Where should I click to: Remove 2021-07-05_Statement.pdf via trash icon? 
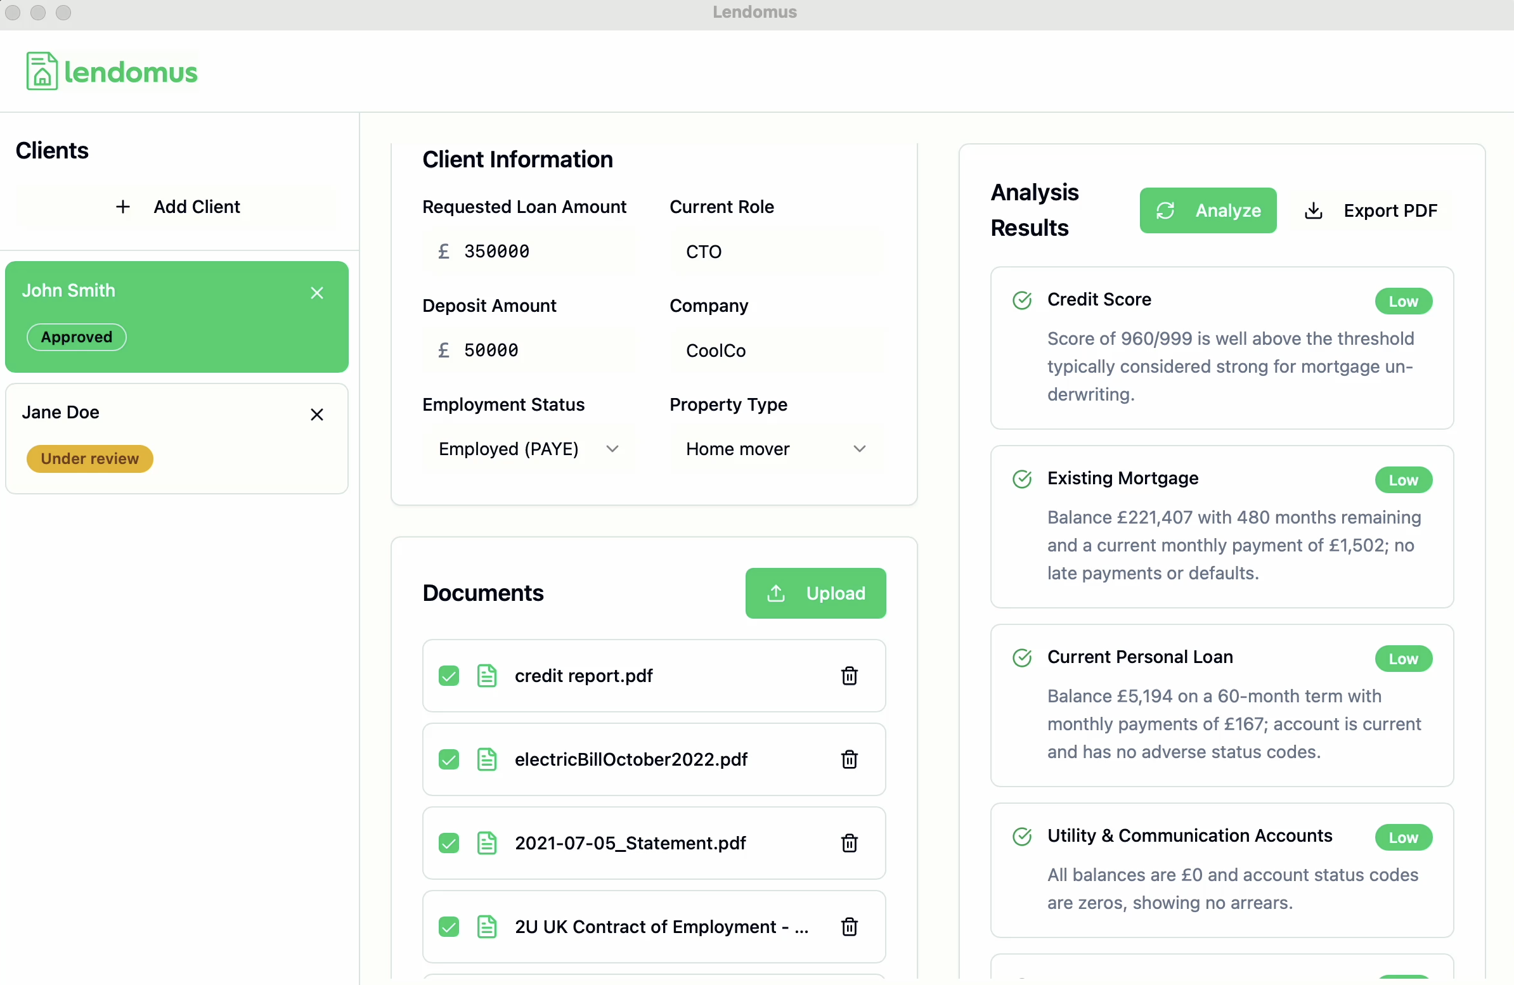[848, 842]
